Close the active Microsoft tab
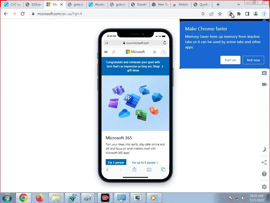 point(61,4)
